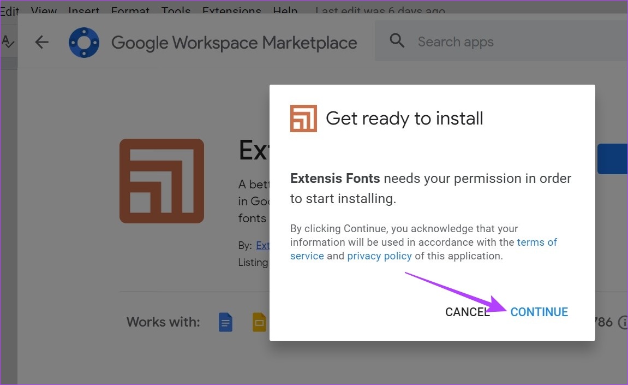Open the Insert menu
The width and height of the screenshot is (628, 385).
83,10
